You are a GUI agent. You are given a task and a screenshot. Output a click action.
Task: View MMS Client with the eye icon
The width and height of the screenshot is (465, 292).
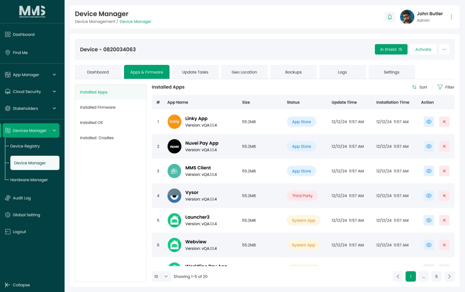429,171
